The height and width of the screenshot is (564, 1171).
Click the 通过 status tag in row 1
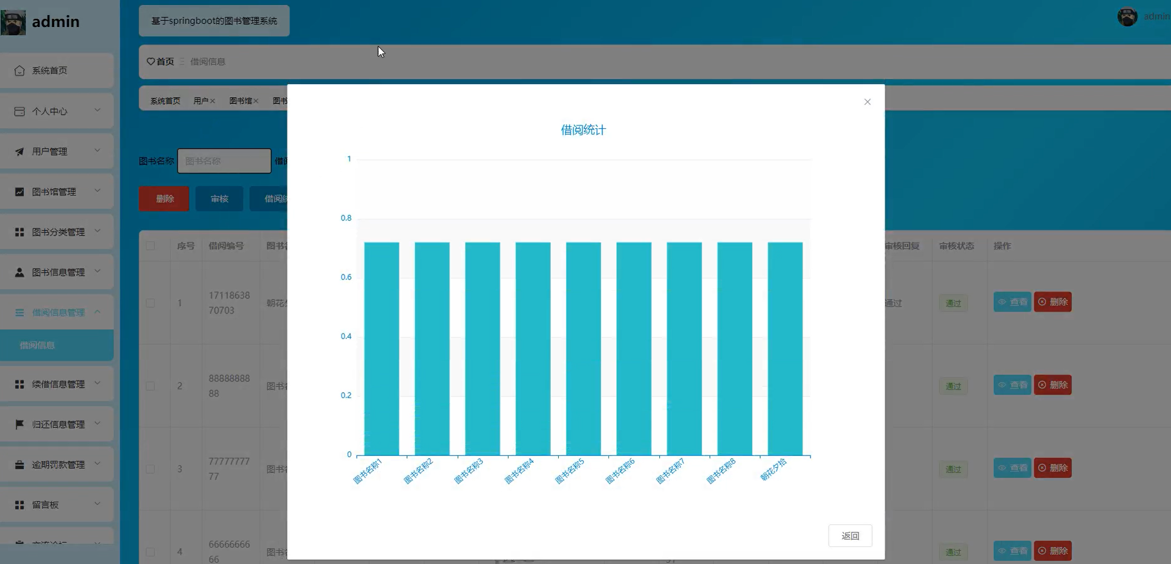click(x=953, y=303)
